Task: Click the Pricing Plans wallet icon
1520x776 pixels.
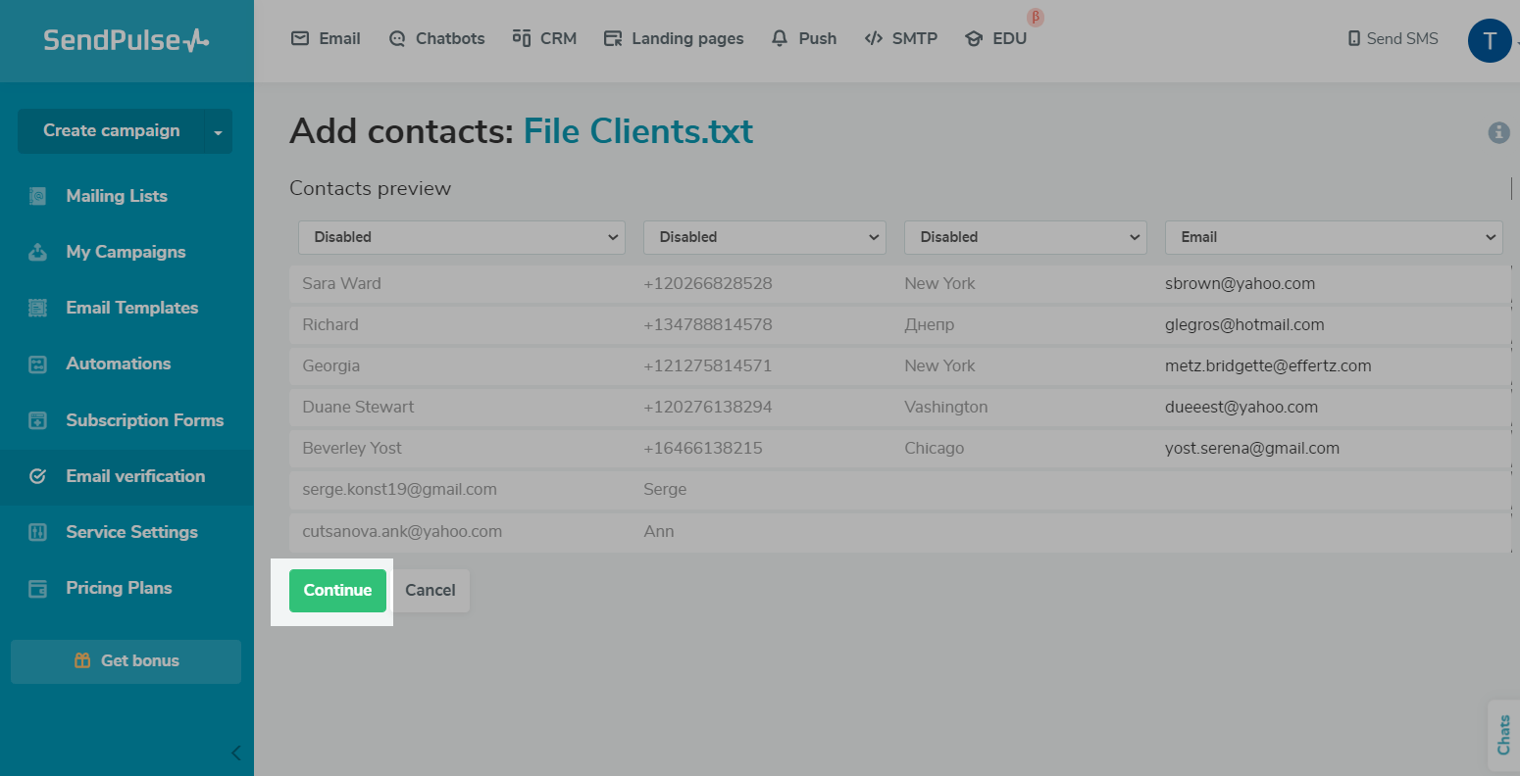Action: [x=37, y=589]
